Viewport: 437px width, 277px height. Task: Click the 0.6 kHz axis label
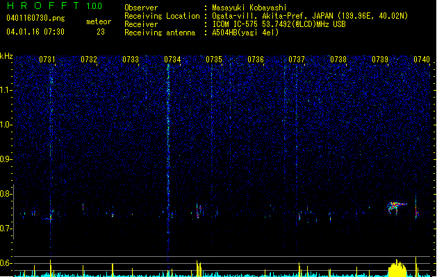(x=6, y=263)
